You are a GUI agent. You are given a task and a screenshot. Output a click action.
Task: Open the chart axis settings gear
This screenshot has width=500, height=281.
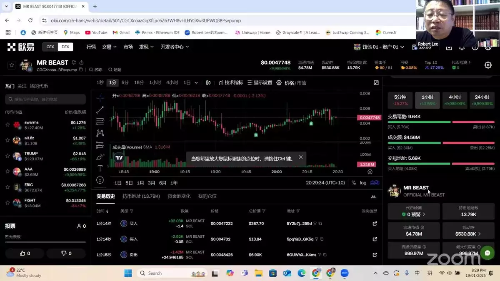click(x=370, y=172)
